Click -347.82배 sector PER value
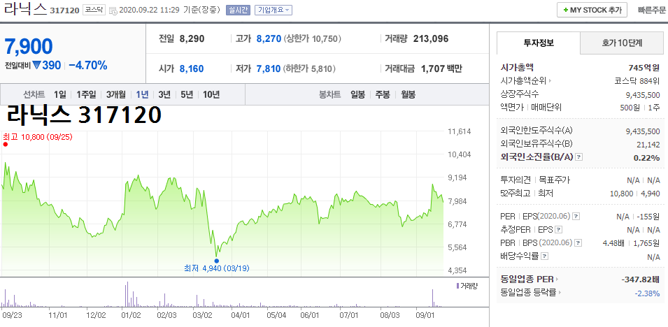The width and height of the screenshot is (668, 327). [640, 279]
